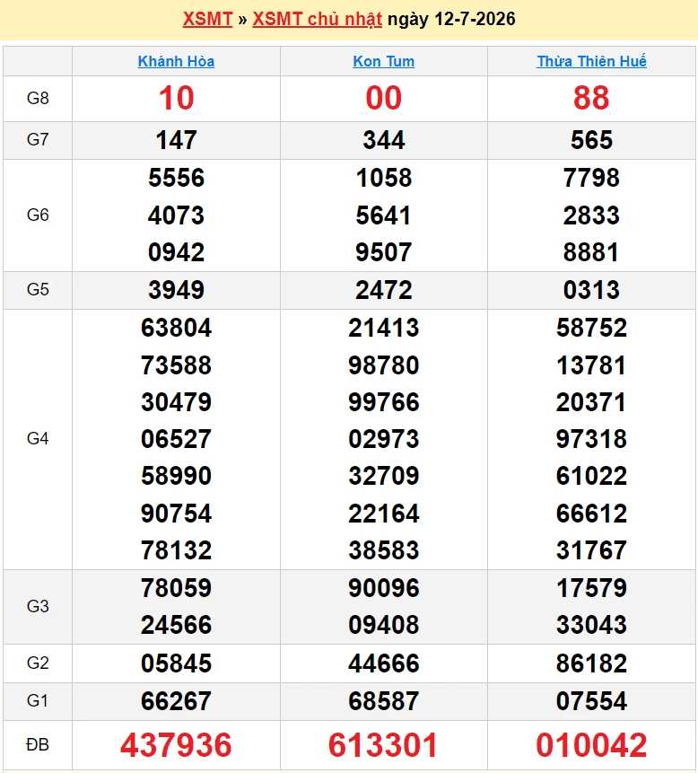The width and height of the screenshot is (698, 773).
Task: Select G4 number 31767
Action: 591,550
